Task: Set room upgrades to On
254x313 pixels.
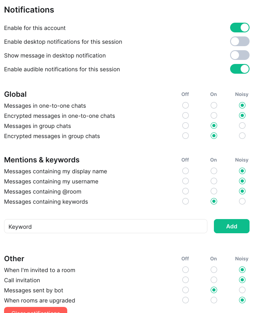Action: point(214,300)
